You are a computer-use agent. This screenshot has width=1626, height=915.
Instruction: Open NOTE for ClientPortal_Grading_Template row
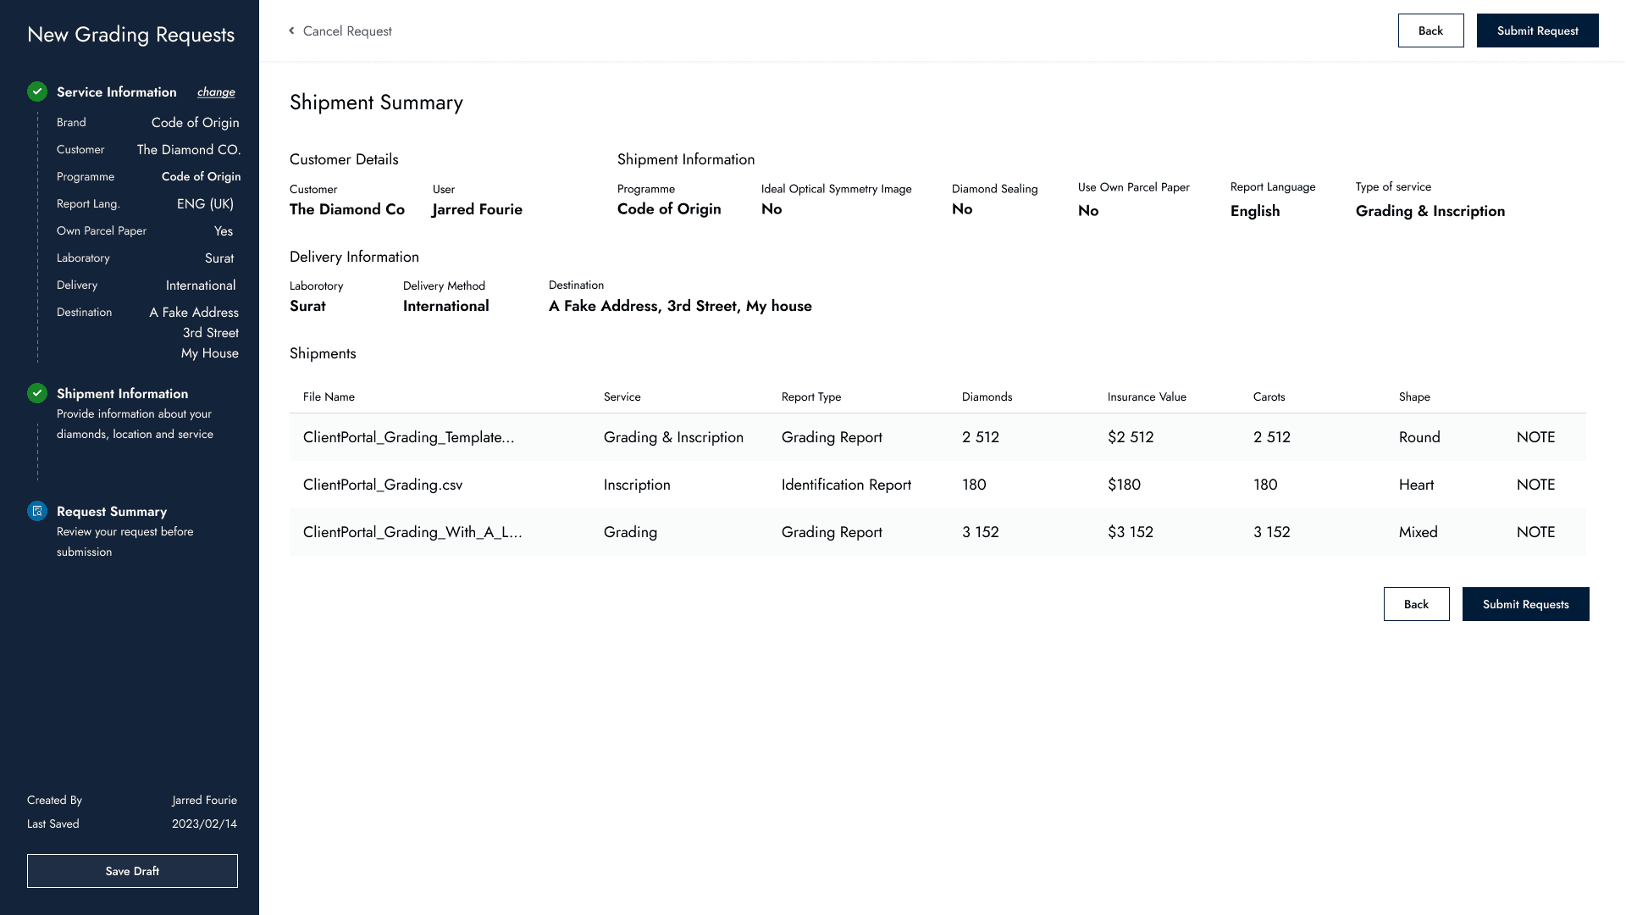[x=1535, y=437]
